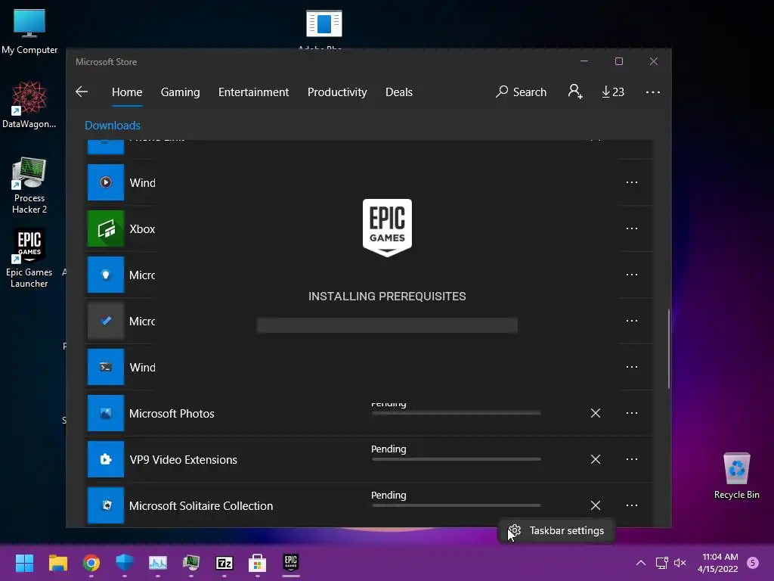Open more options for lightbulb Micro row
This screenshot has height=581, width=774.
(632, 275)
